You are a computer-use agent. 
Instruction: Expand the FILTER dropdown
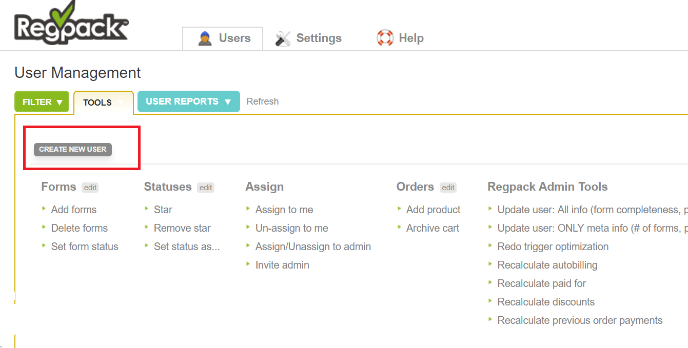(43, 102)
